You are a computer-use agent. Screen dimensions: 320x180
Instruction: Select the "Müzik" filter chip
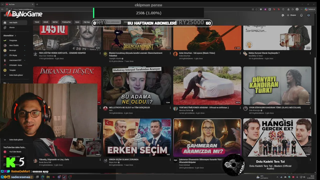(46, 22)
